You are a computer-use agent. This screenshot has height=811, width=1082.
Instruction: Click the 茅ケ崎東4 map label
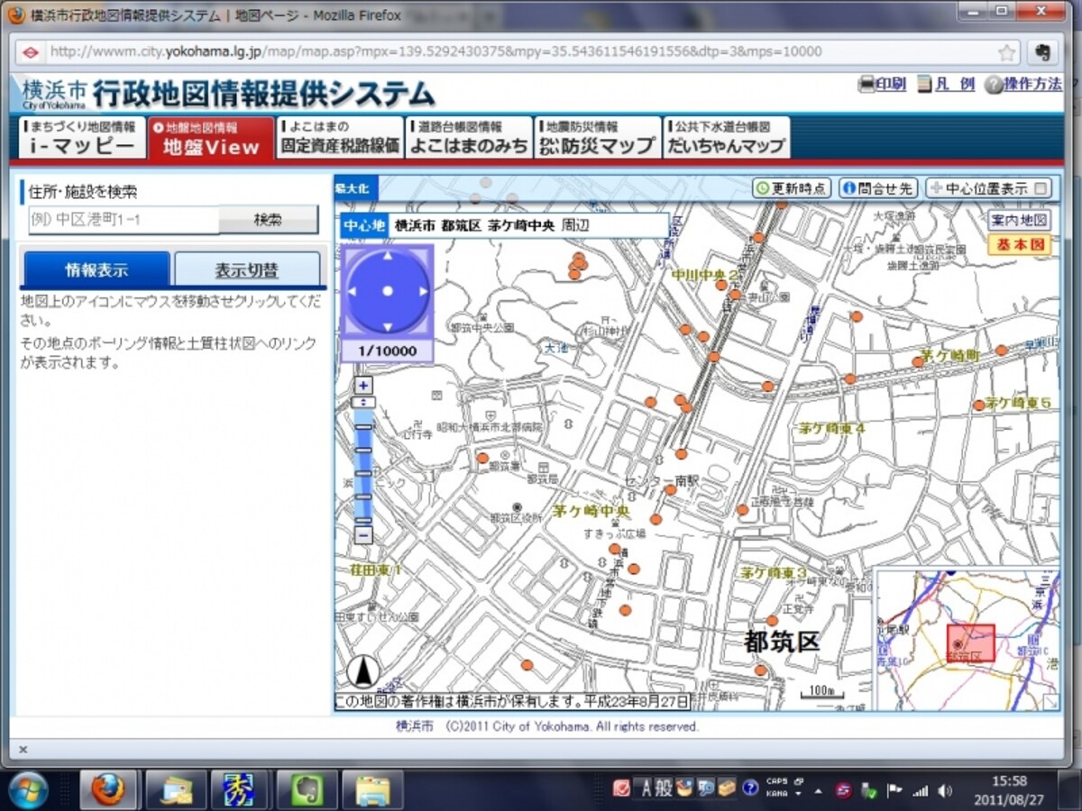pos(832,428)
